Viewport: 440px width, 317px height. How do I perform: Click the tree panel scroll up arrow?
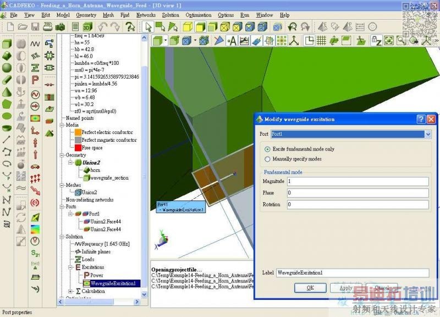point(144,37)
